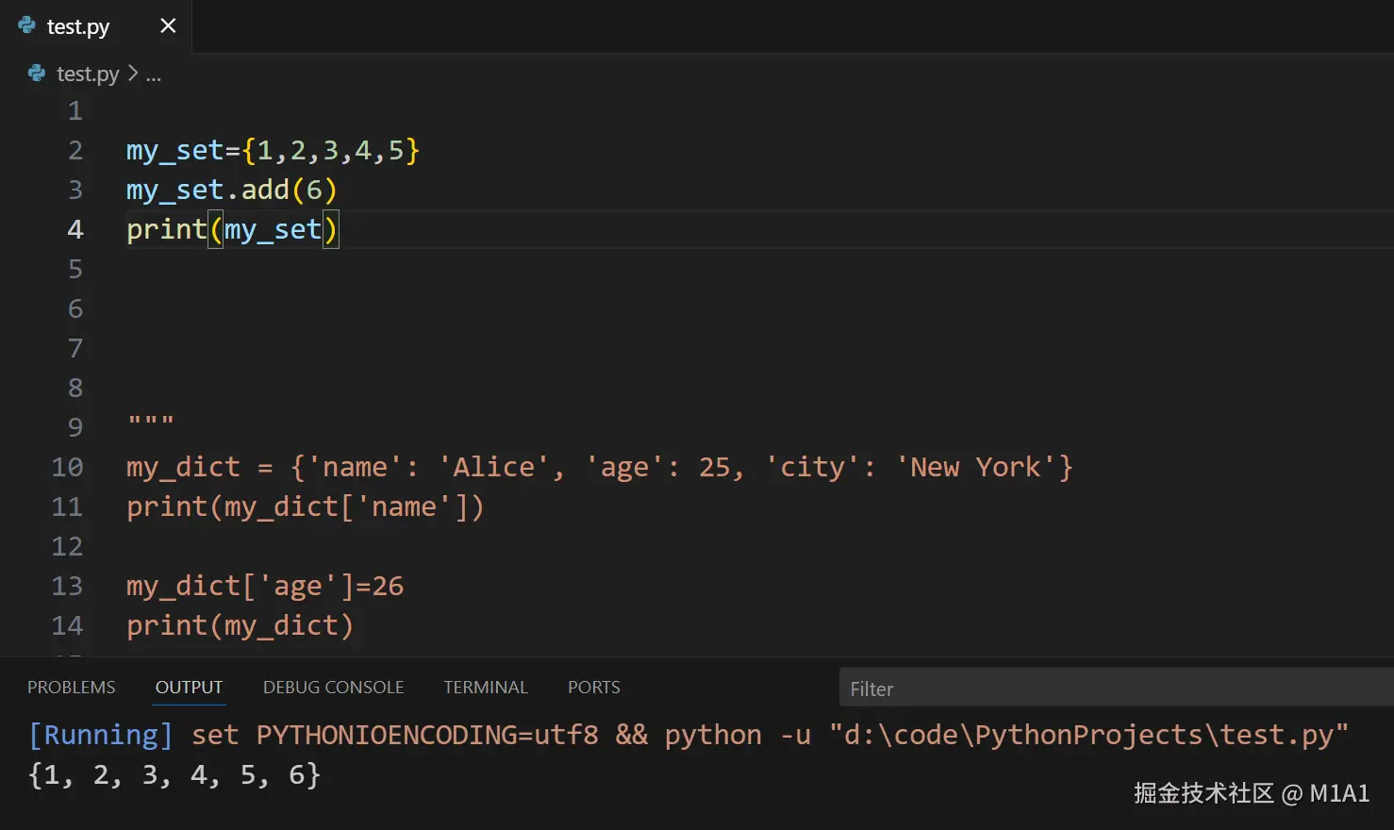
Task: Select the test.py editor tab label
Action: (x=78, y=26)
